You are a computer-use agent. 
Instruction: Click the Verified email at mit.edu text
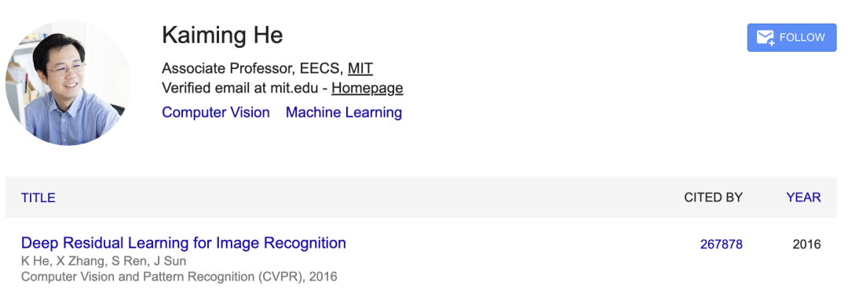[243, 88]
